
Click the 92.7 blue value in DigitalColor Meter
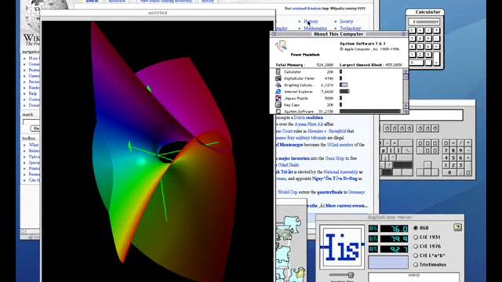coord(394,249)
